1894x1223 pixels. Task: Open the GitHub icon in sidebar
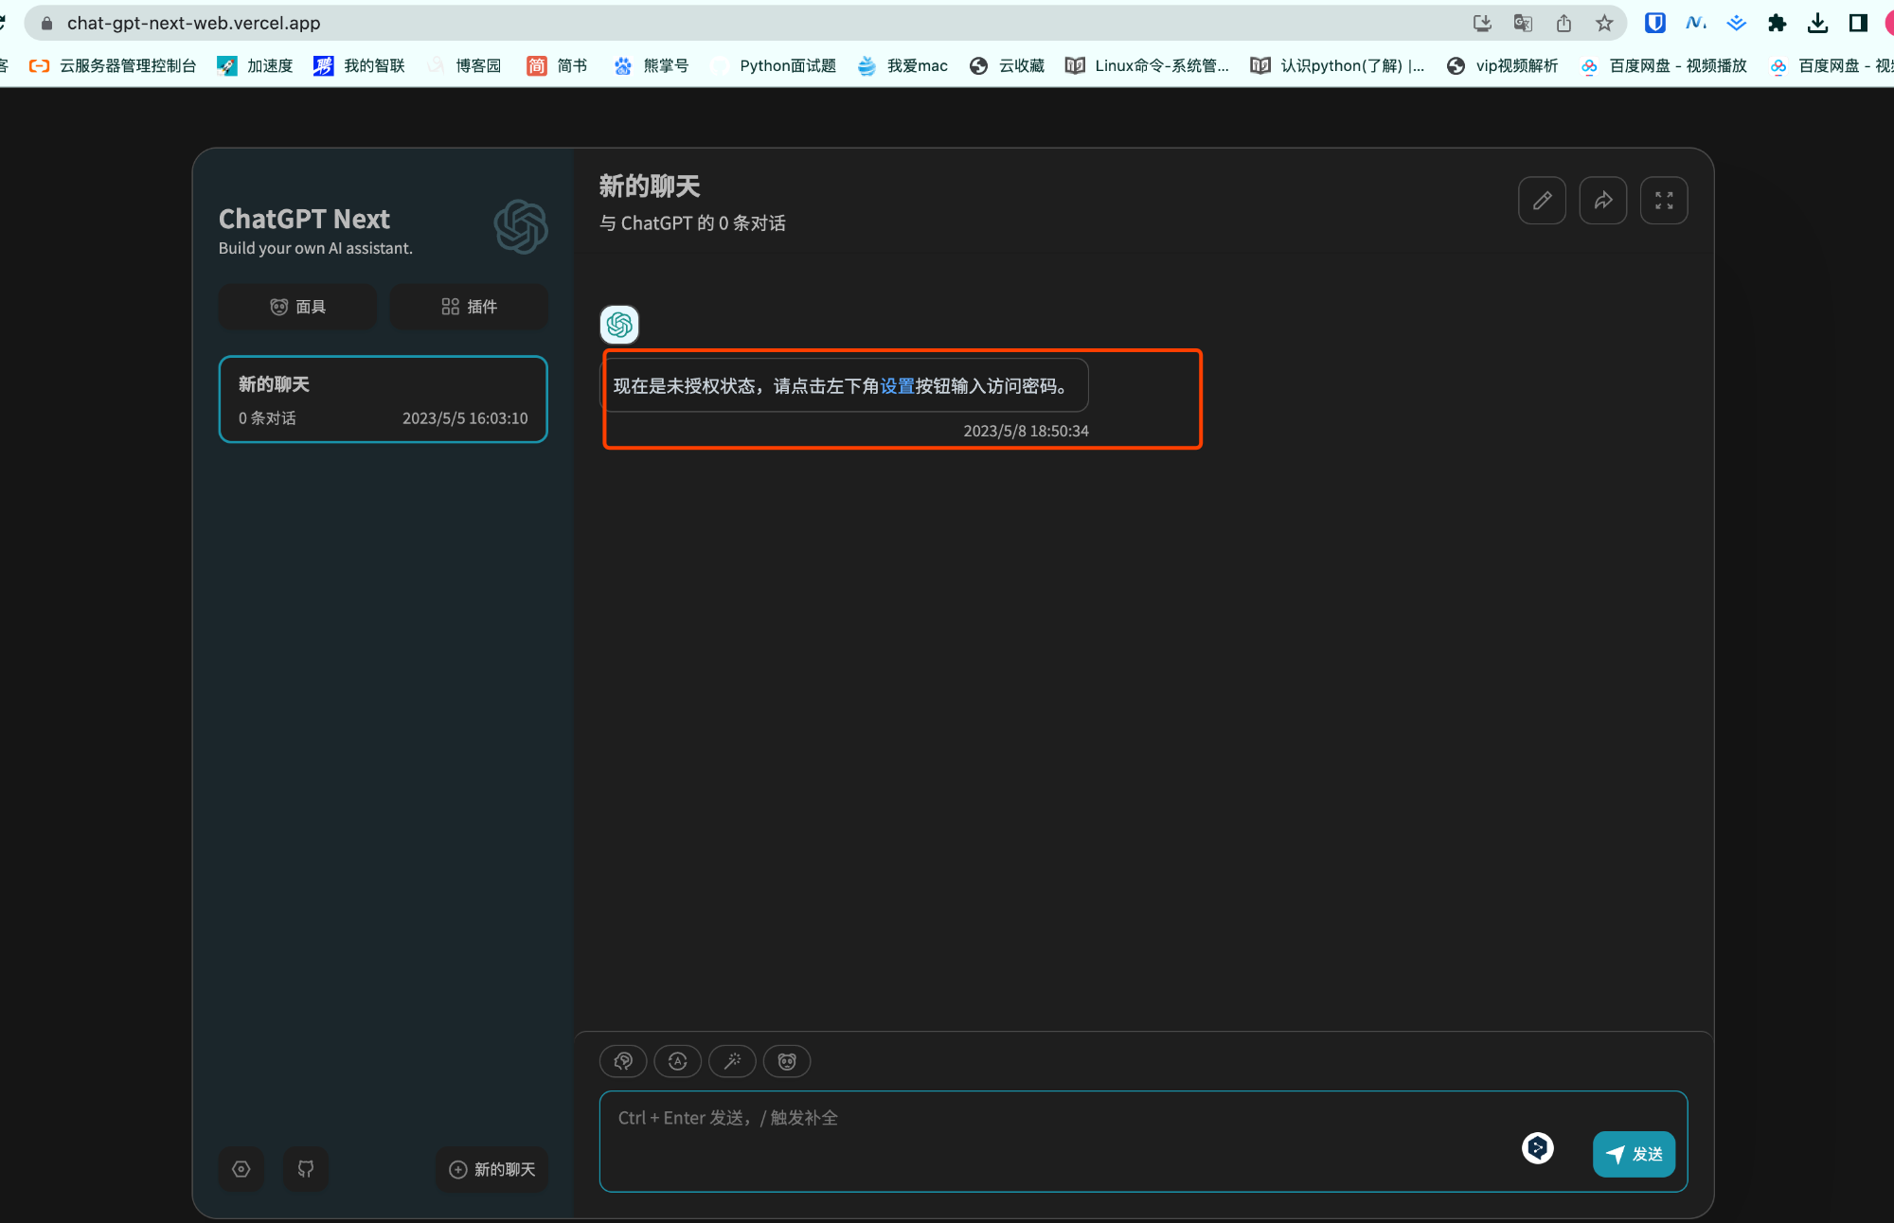pos(306,1169)
